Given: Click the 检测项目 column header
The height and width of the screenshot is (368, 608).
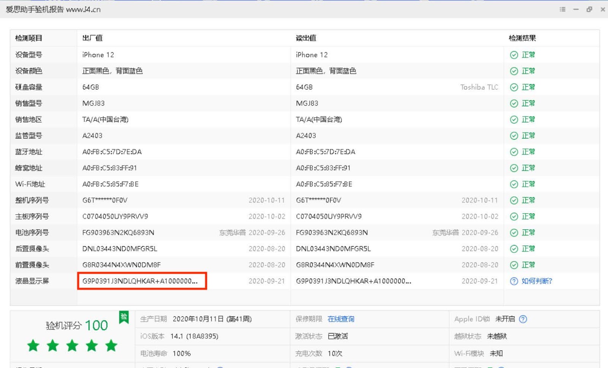Looking at the screenshot, I should (x=28, y=38).
